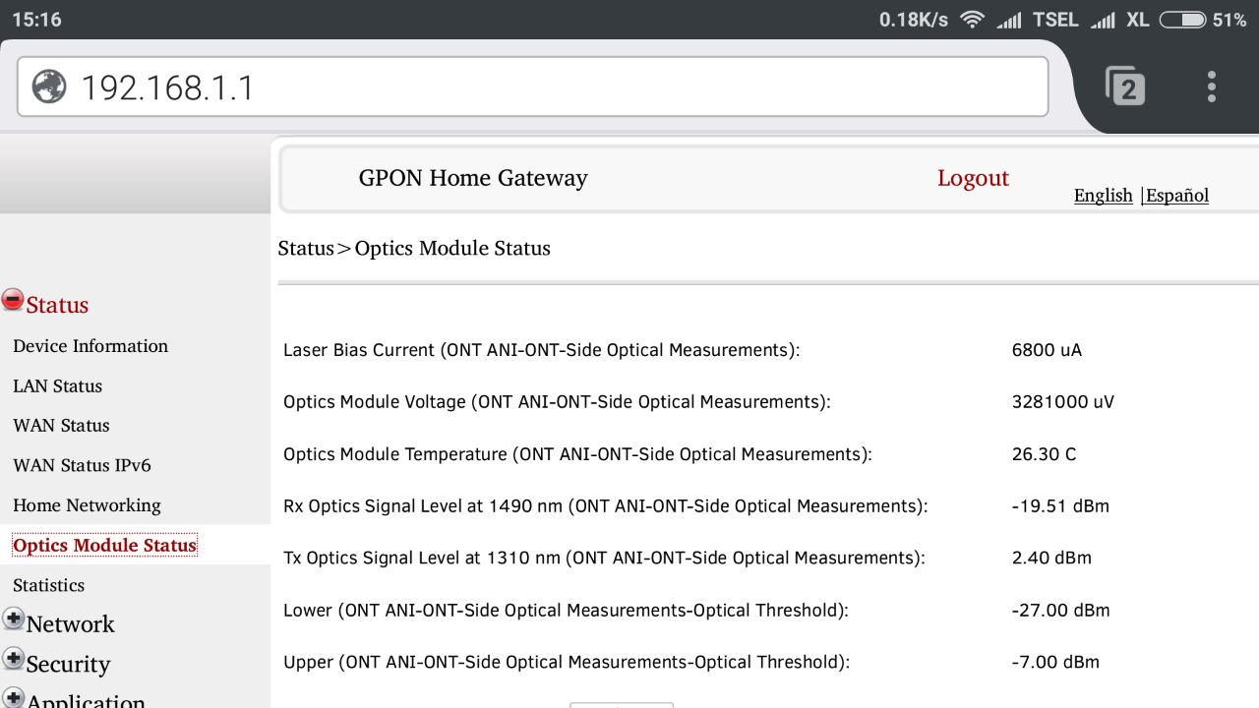The width and height of the screenshot is (1259, 708).
Task: Open WAN Status IPv6 page
Action: tap(82, 465)
